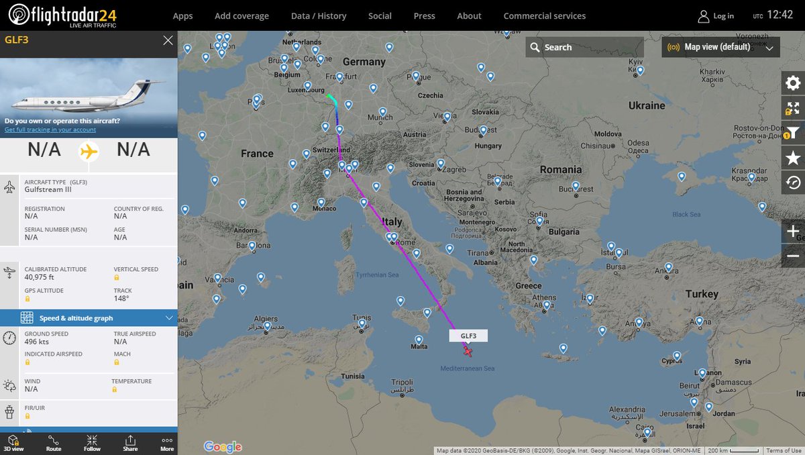The image size is (805, 455).
Task: Open the More options menu
Action: pos(167,443)
